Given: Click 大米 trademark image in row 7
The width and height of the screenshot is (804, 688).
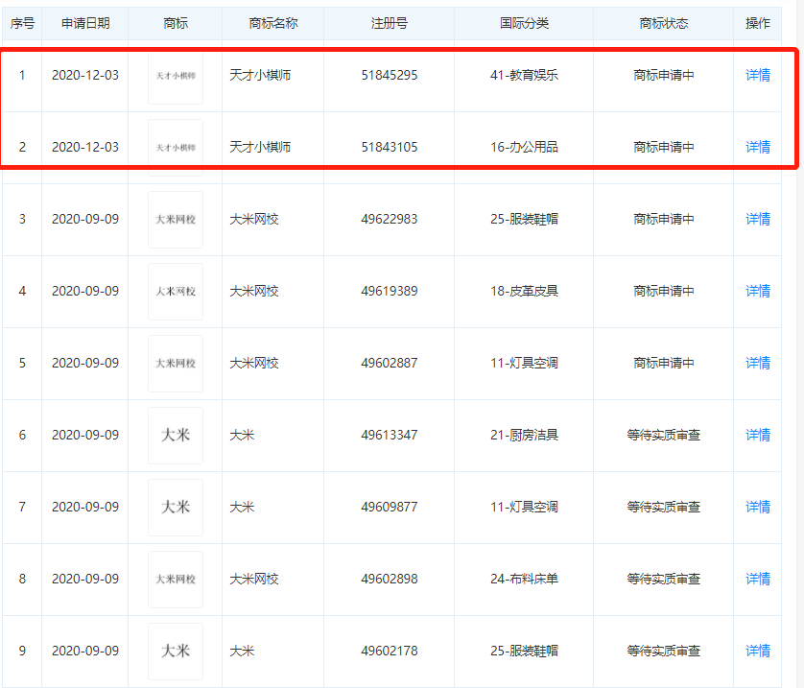Looking at the screenshot, I should (x=176, y=507).
